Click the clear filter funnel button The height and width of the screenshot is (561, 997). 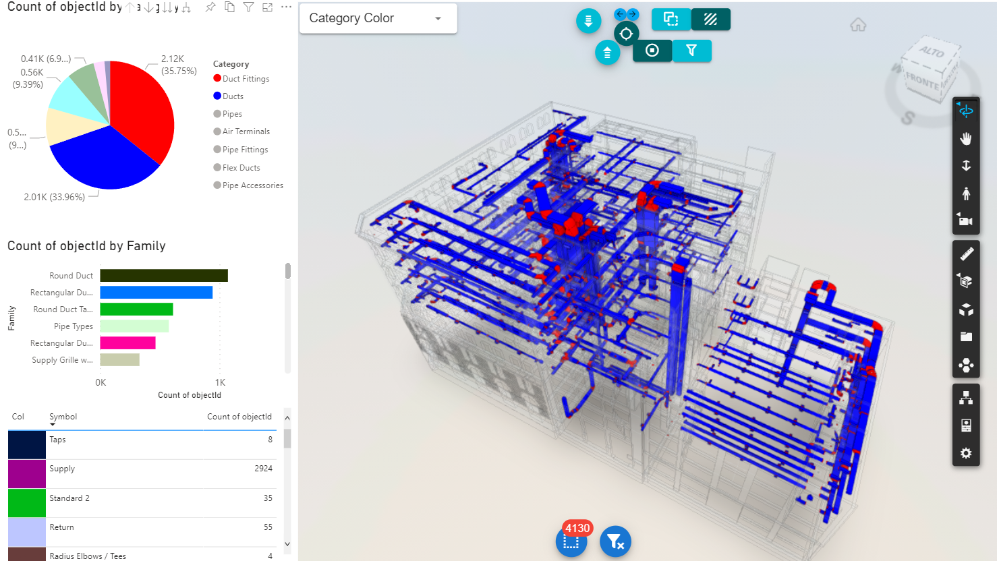(x=615, y=541)
